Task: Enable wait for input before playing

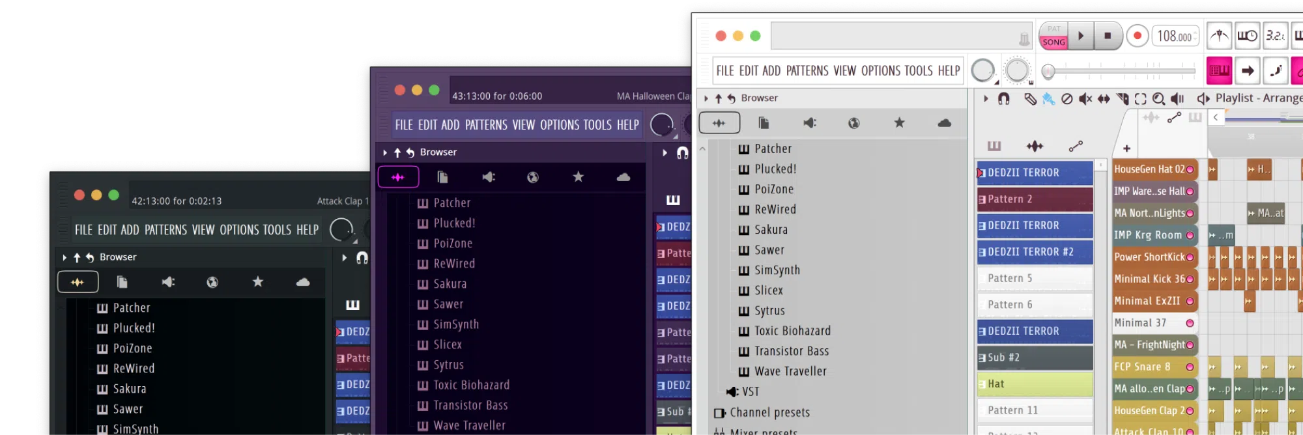Action: coord(1248,36)
